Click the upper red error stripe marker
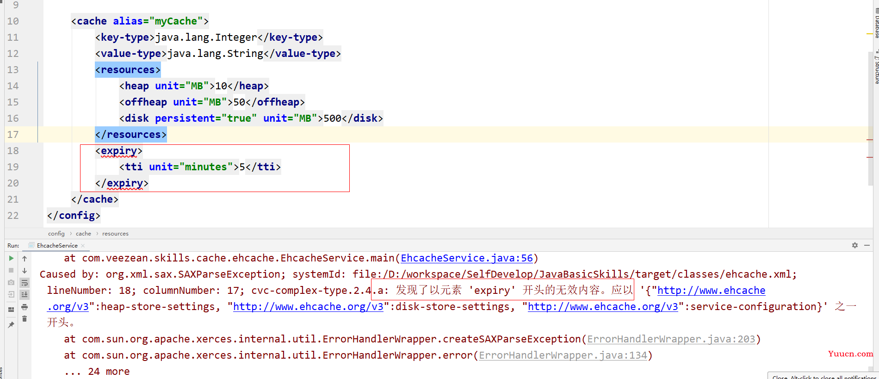 pos(870,139)
